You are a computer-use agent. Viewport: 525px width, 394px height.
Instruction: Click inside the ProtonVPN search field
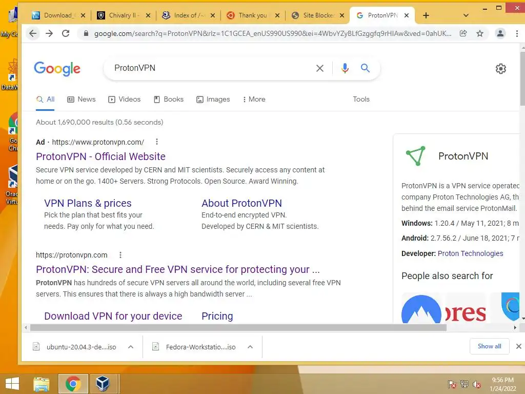pos(211,68)
